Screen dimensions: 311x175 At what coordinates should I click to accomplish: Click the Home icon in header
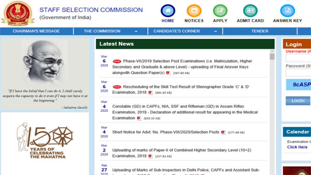(x=168, y=11)
